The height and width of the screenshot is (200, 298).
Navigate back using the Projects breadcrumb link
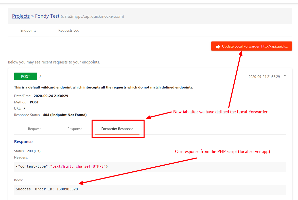point(21,16)
